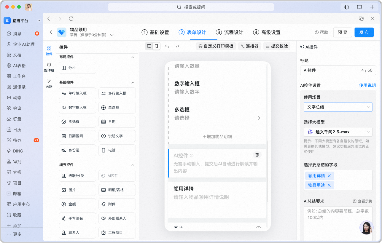Click the assistant avatar floating button
382x243 pixels.
pos(367,228)
